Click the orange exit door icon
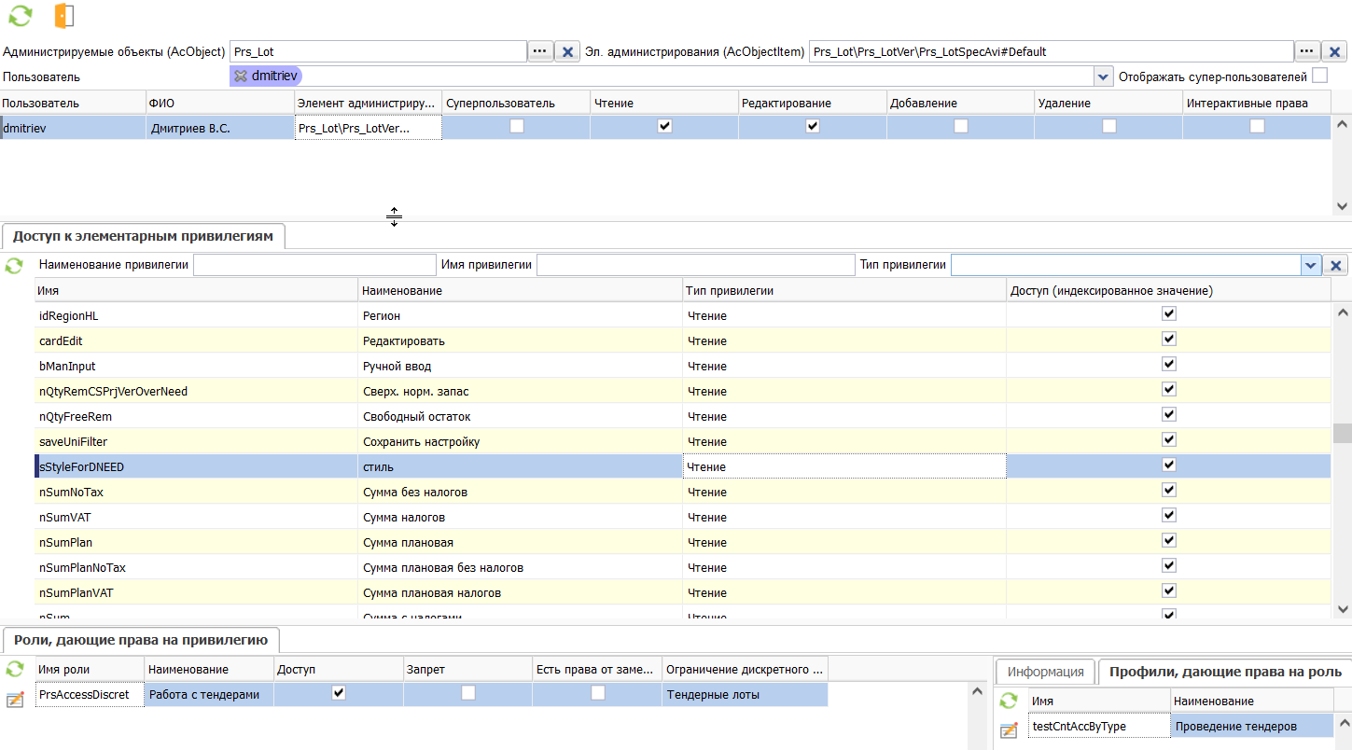1352x750 pixels. tap(63, 15)
